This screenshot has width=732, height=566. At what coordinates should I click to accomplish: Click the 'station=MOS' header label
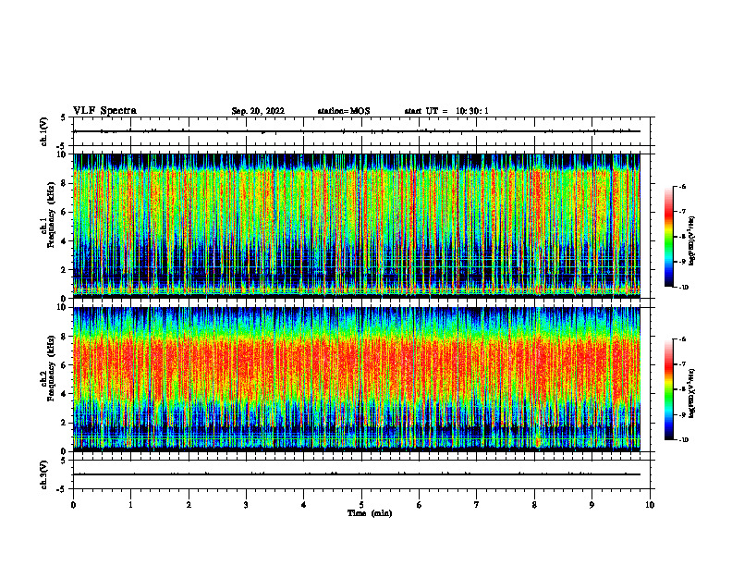(x=344, y=111)
